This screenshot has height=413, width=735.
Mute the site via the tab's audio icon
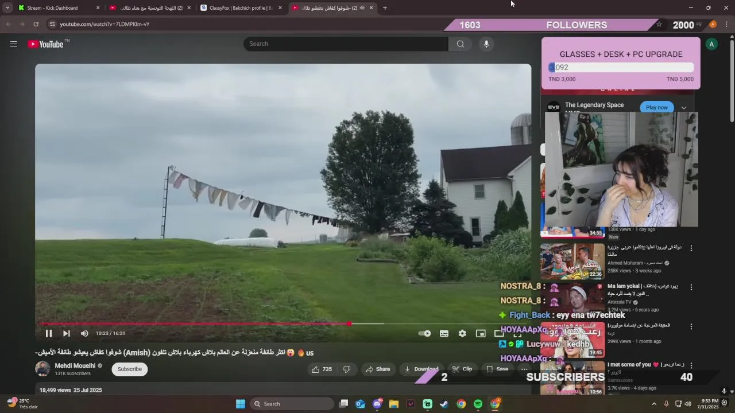point(362,8)
